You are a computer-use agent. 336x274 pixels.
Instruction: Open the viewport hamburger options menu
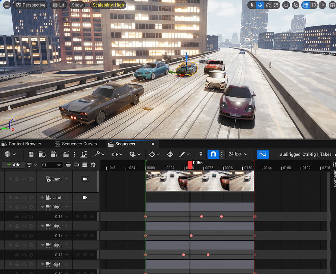pos(7,5)
